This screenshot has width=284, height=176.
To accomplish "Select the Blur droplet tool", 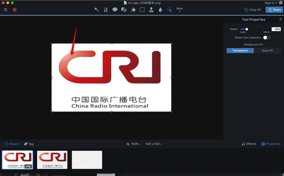I will coord(160,10).
